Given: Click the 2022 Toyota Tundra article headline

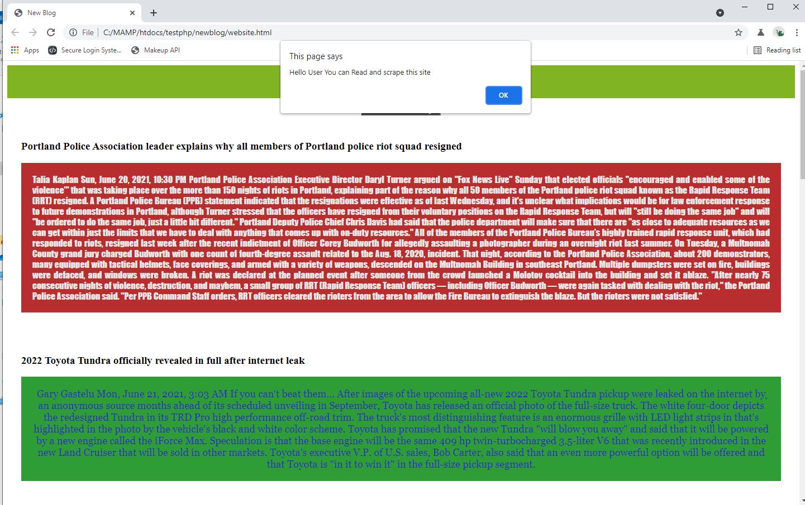Looking at the screenshot, I should [x=163, y=360].
